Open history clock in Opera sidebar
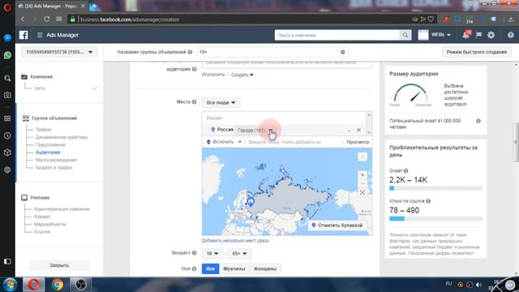This screenshot has width=519, height=292. pyautogui.click(x=7, y=135)
